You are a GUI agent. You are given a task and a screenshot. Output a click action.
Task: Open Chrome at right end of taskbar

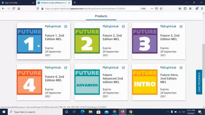point(130,112)
